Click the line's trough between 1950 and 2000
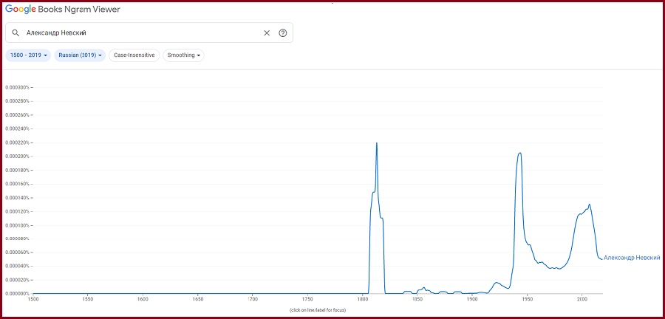 point(558,269)
